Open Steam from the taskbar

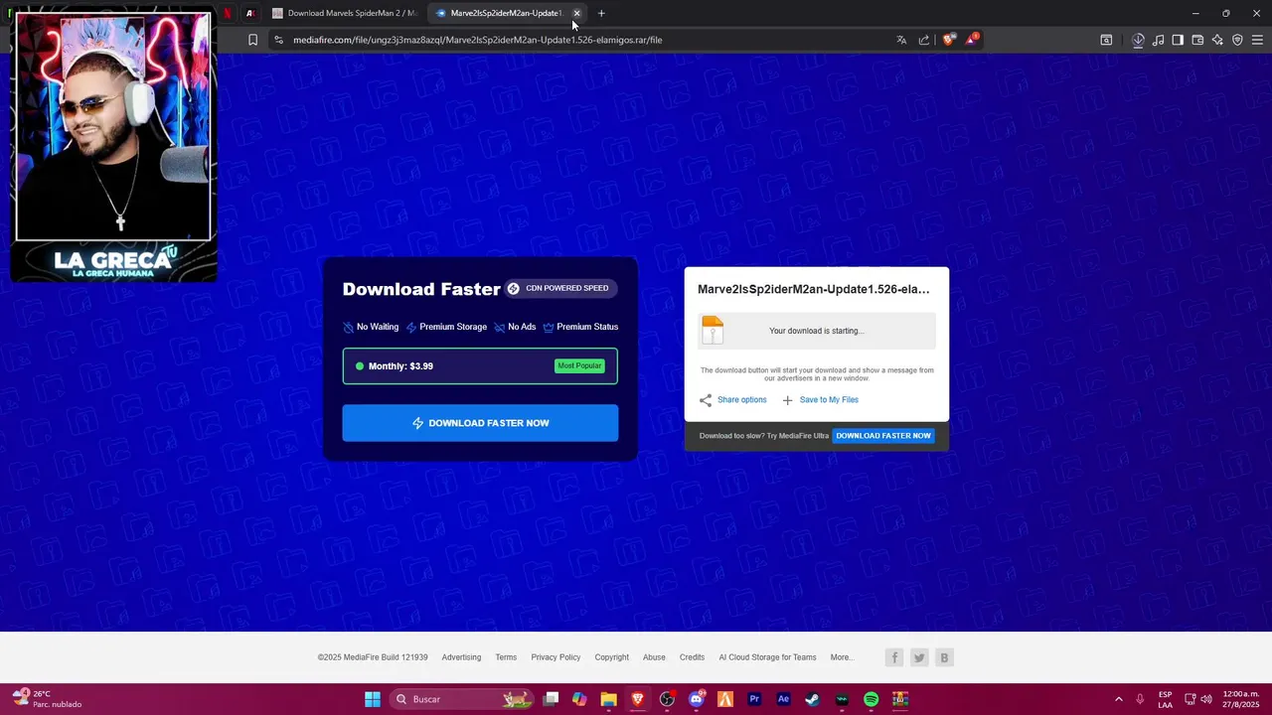point(813,699)
